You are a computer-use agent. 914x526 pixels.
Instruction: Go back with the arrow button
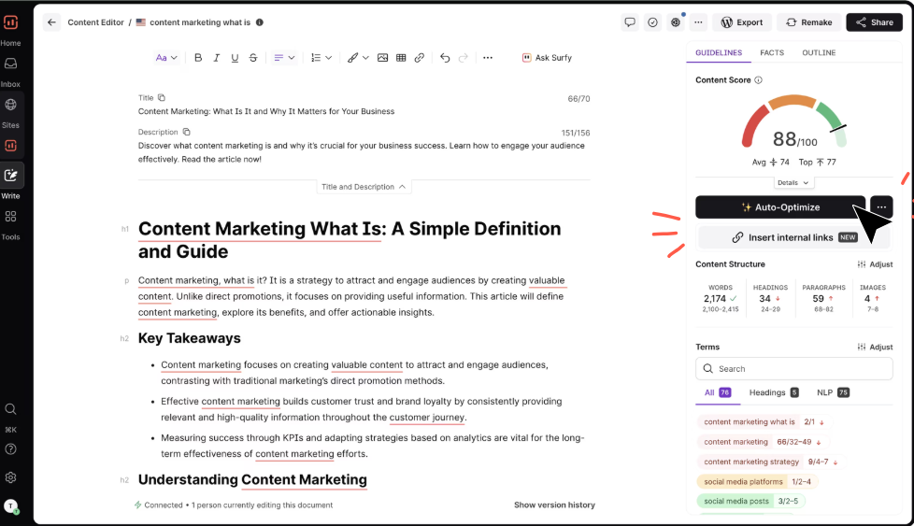click(x=51, y=22)
